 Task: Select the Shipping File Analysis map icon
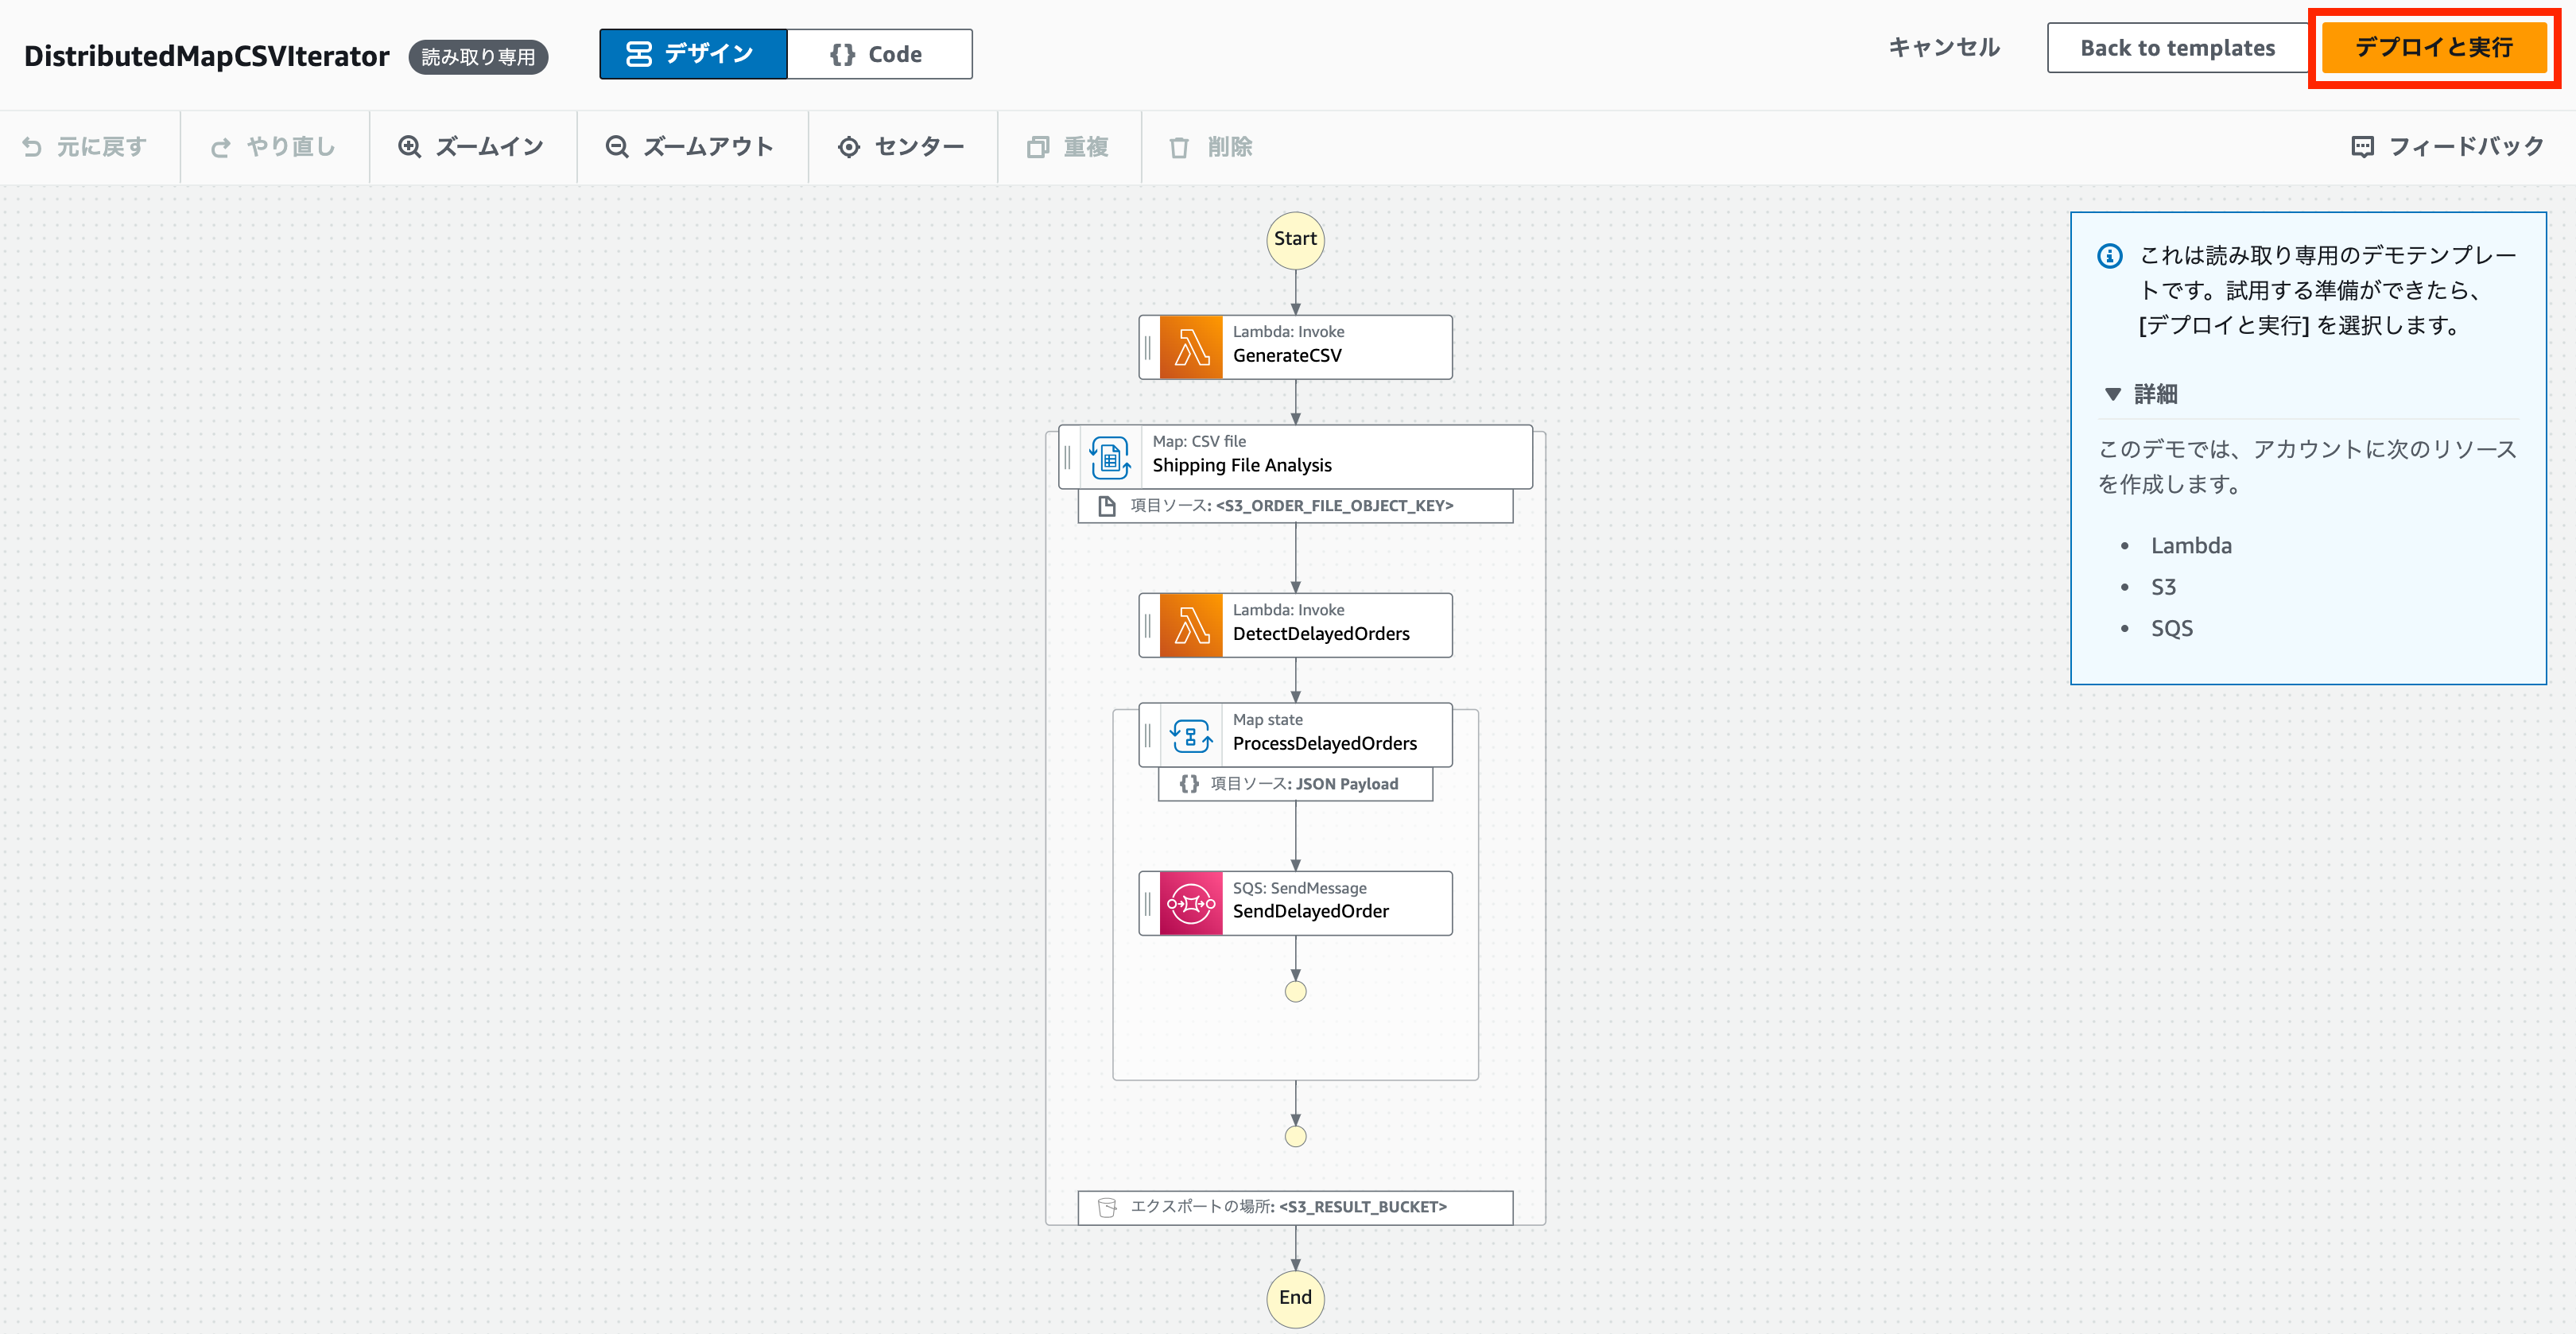pos(1110,457)
